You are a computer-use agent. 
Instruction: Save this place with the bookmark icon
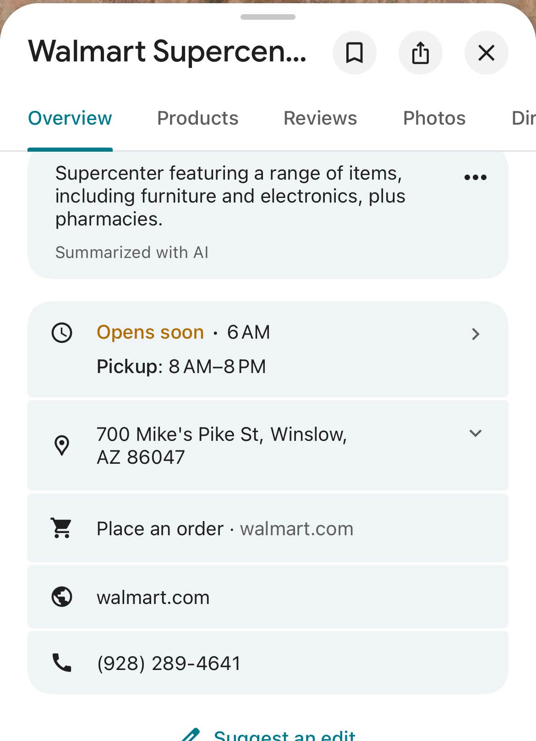pyautogui.click(x=355, y=53)
